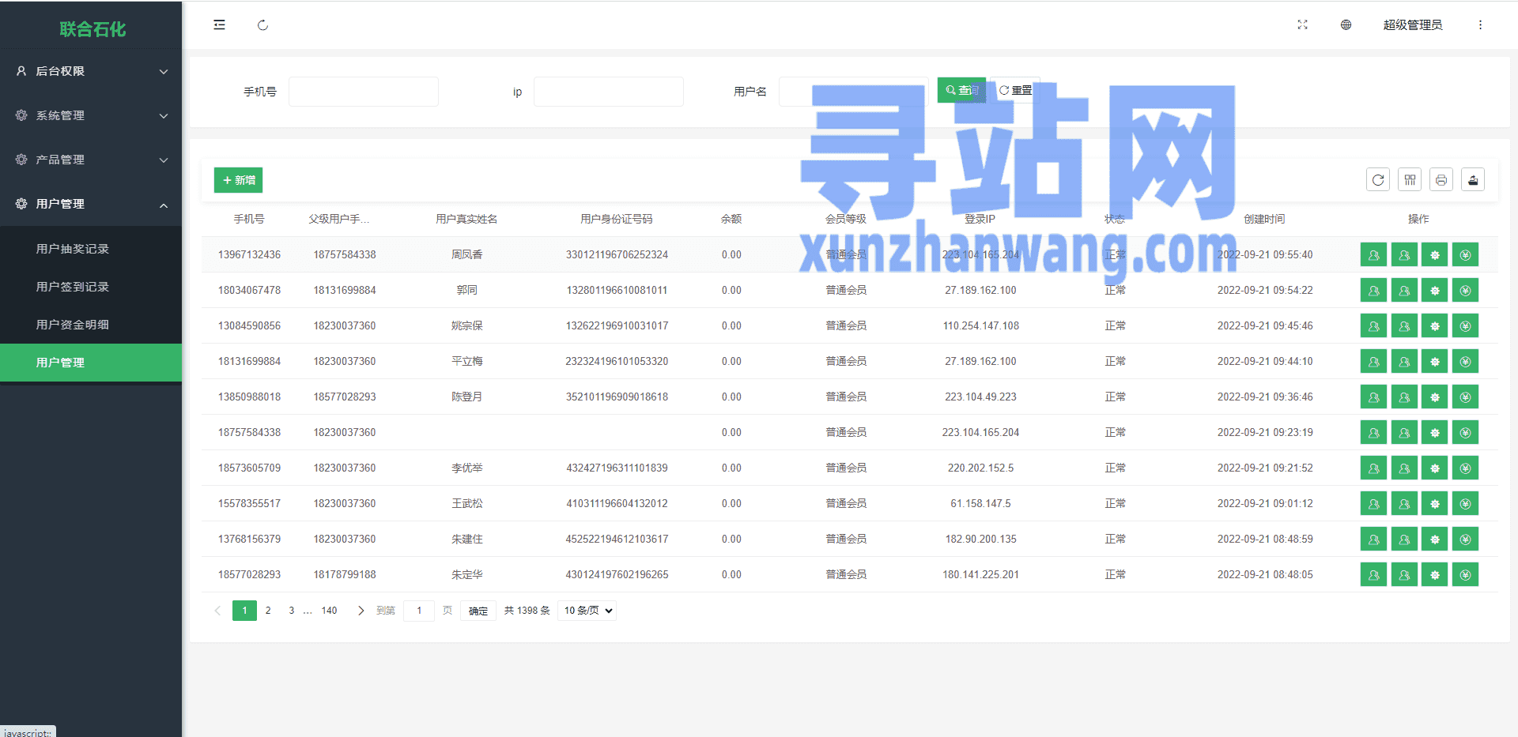Viewport: 1518px width, 737px height.
Task: Click timestamp 2022-09-21 09:36:46
Action: coord(1265,397)
